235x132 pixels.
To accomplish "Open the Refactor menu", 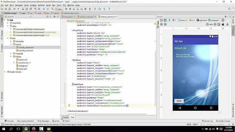I will click(x=41, y=5).
